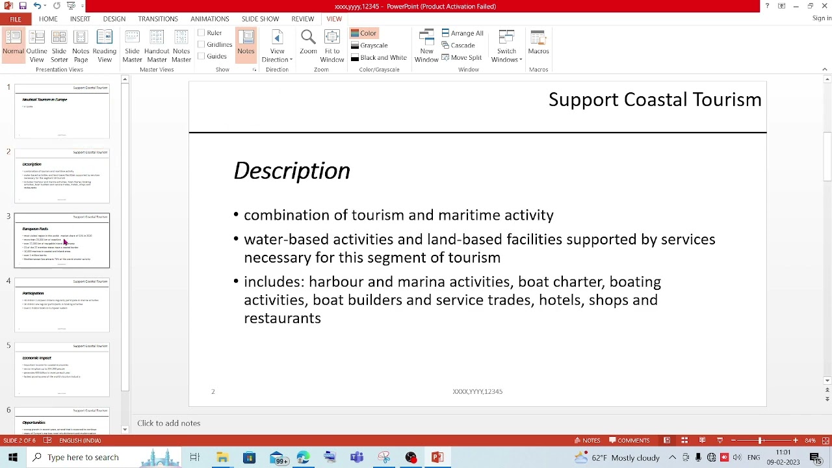Open the DESIGN tab
The width and height of the screenshot is (832, 468).
coord(114,19)
